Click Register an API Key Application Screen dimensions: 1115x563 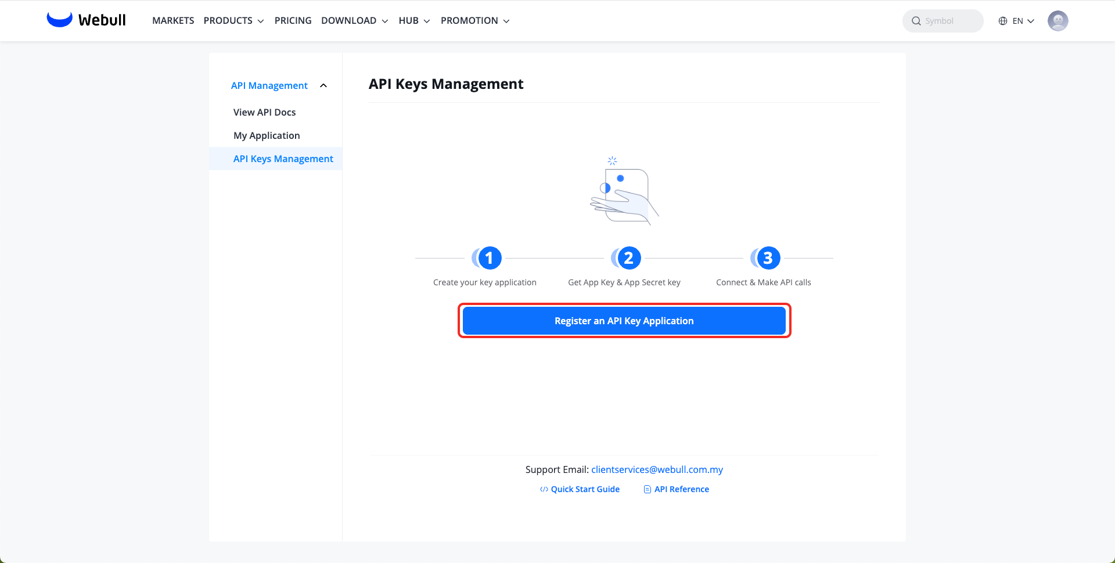point(624,321)
